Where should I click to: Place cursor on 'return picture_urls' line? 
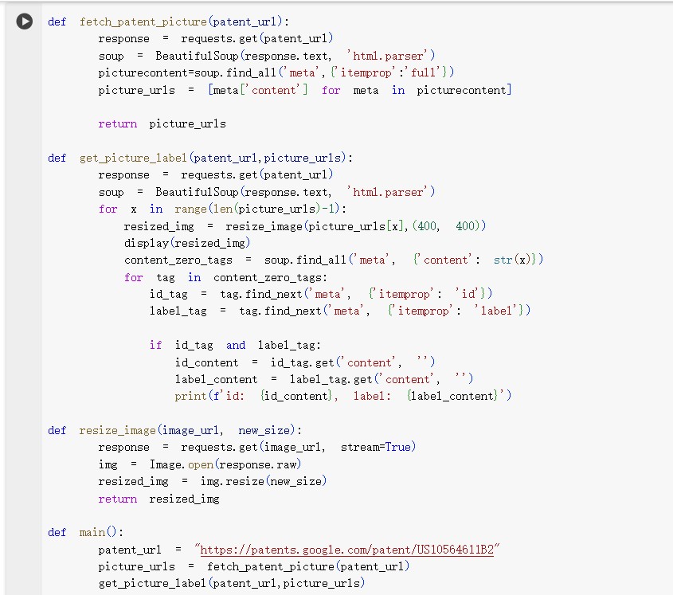(162, 123)
